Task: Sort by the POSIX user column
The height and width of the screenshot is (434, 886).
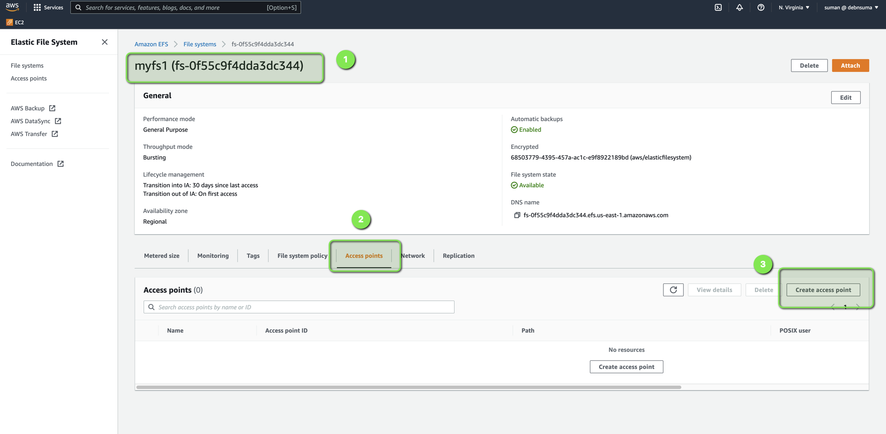Action: 795,331
